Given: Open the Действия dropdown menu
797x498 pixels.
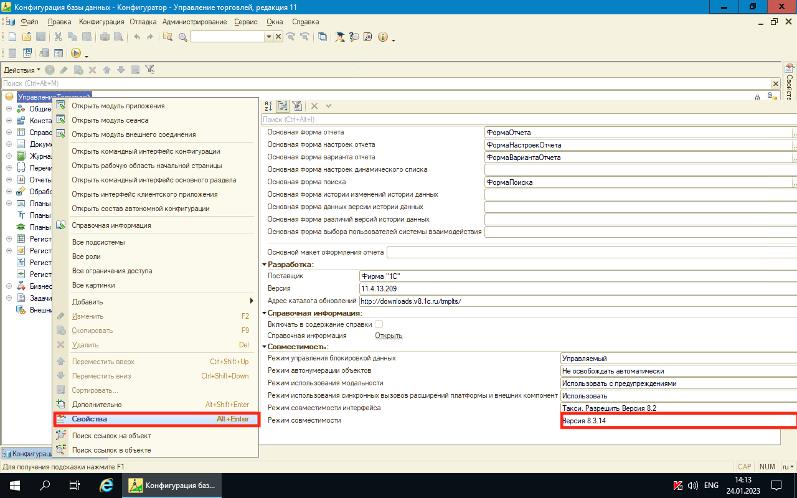Looking at the screenshot, I should click(x=22, y=70).
